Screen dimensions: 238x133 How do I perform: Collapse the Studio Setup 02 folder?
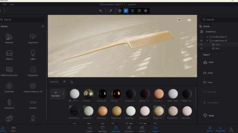pyautogui.click(x=207, y=41)
